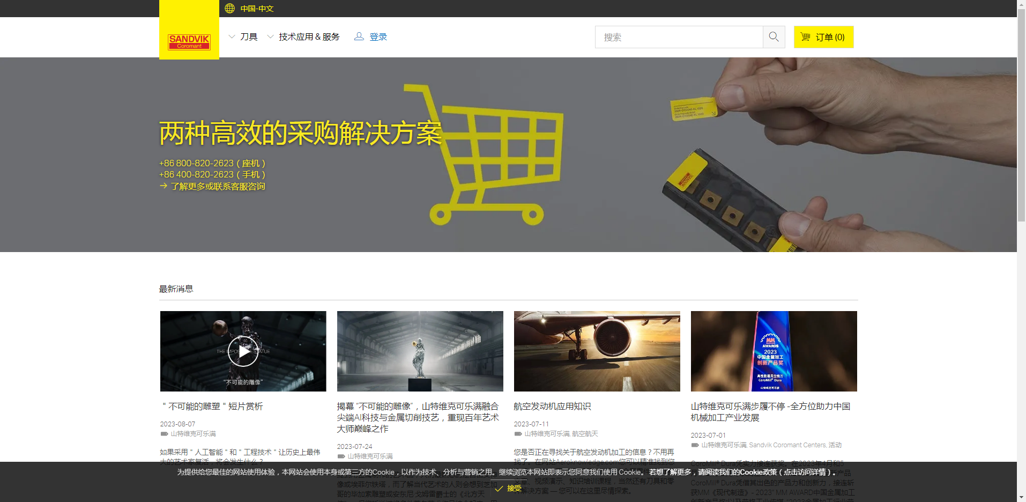
Task: Click the Sandvik Coromant Centers tag
Action: click(x=787, y=445)
